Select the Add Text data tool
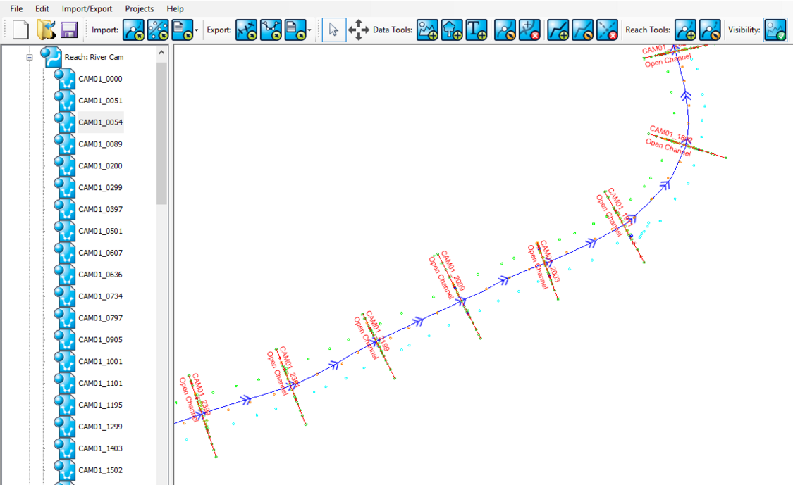The image size is (793, 485). [477, 30]
